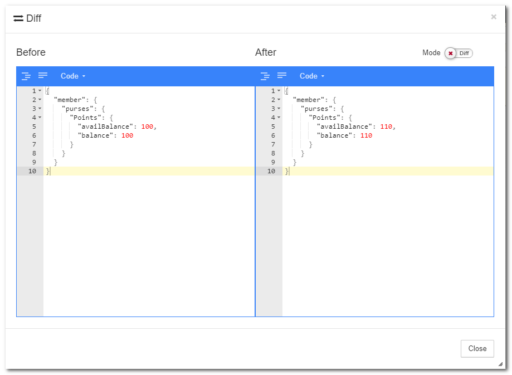The width and height of the screenshot is (512, 375).
Task: Collapse the "Points" block in After editor
Action: pos(279,118)
